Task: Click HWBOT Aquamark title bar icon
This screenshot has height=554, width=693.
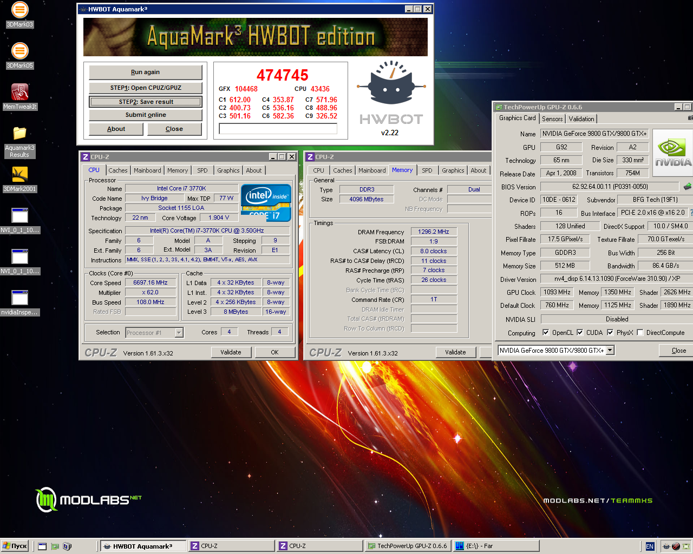Action: 83,9
